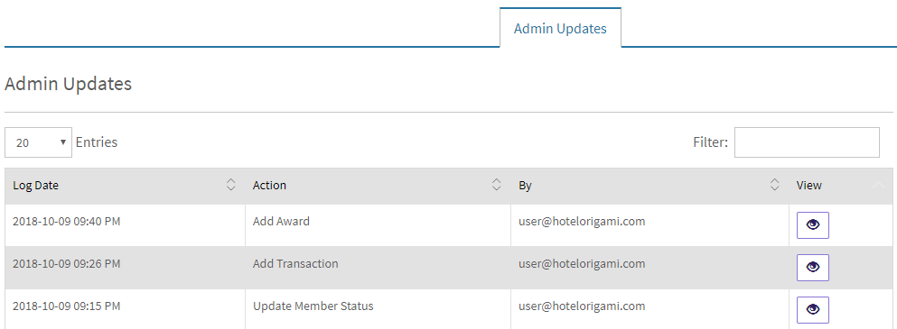Click the Filter label
Screen dimensions: 897x329
coord(711,142)
